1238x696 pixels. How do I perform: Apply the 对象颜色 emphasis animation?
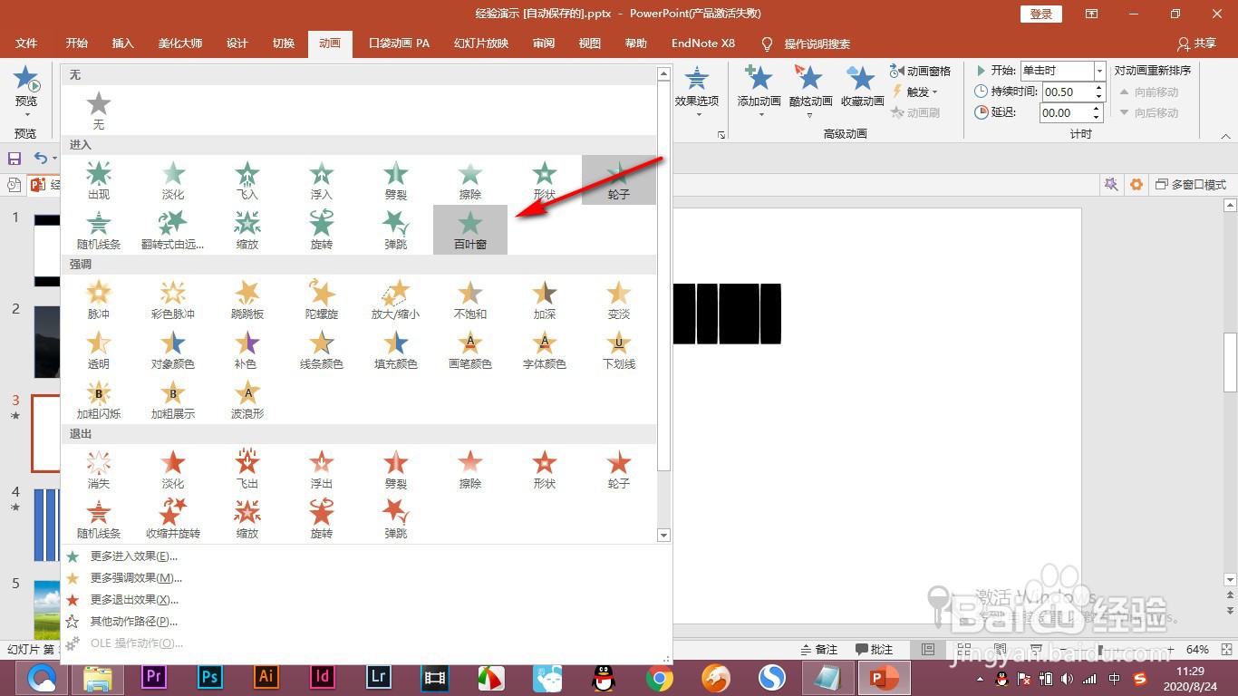click(173, 349)
